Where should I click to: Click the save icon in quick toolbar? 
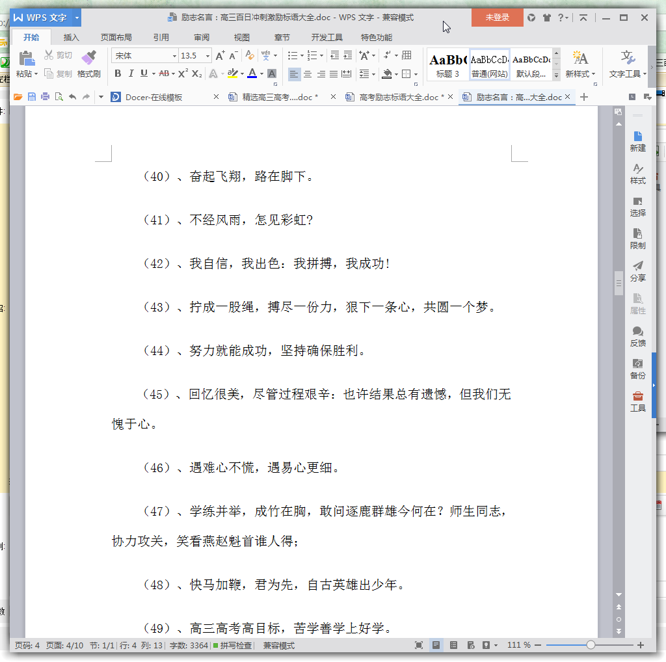[31, 97]
